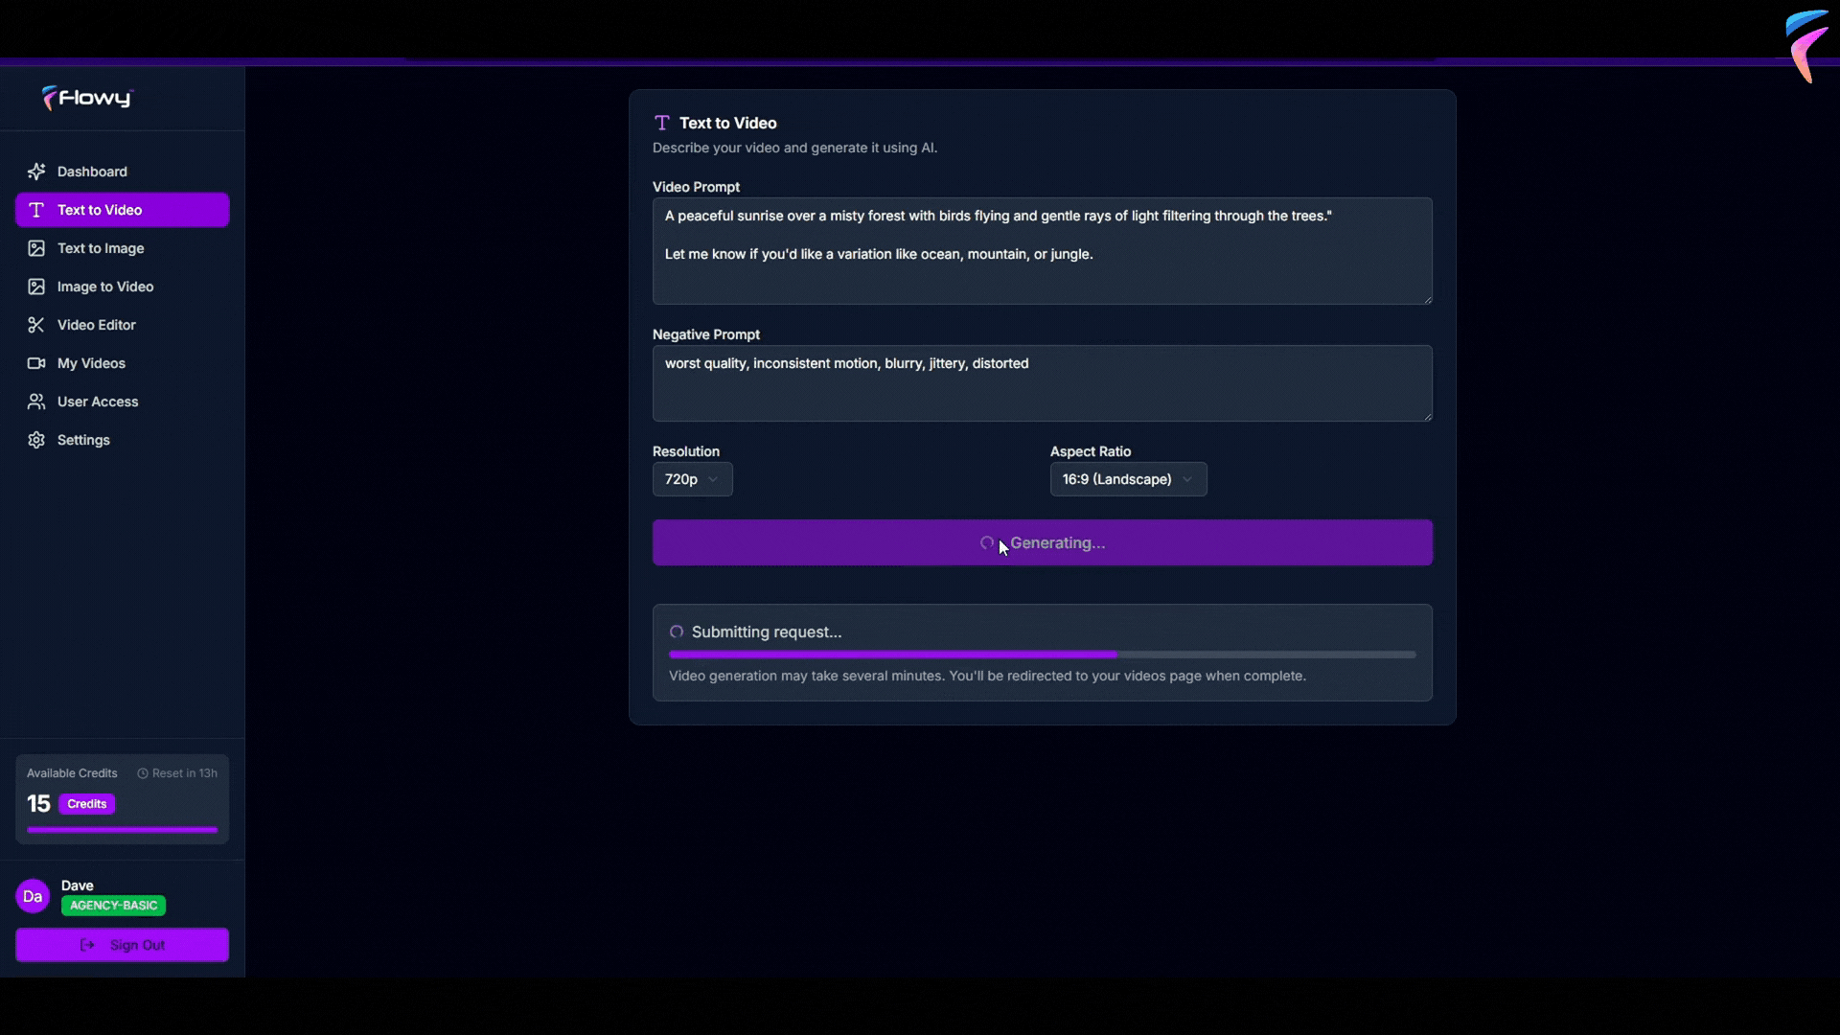This screenshot has height=1035, width=1840.
Task: Click the AGENCY-BASIC plan badge
Action: (x=113, y=906)
